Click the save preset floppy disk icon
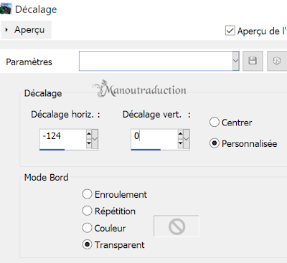The width and height of the screenshot is (287, 263). pyautogui.click(x=253, y=61)
